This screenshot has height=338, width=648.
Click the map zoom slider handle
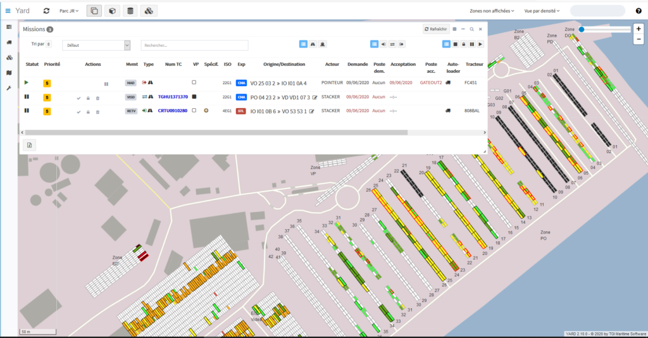pos(582,29)
